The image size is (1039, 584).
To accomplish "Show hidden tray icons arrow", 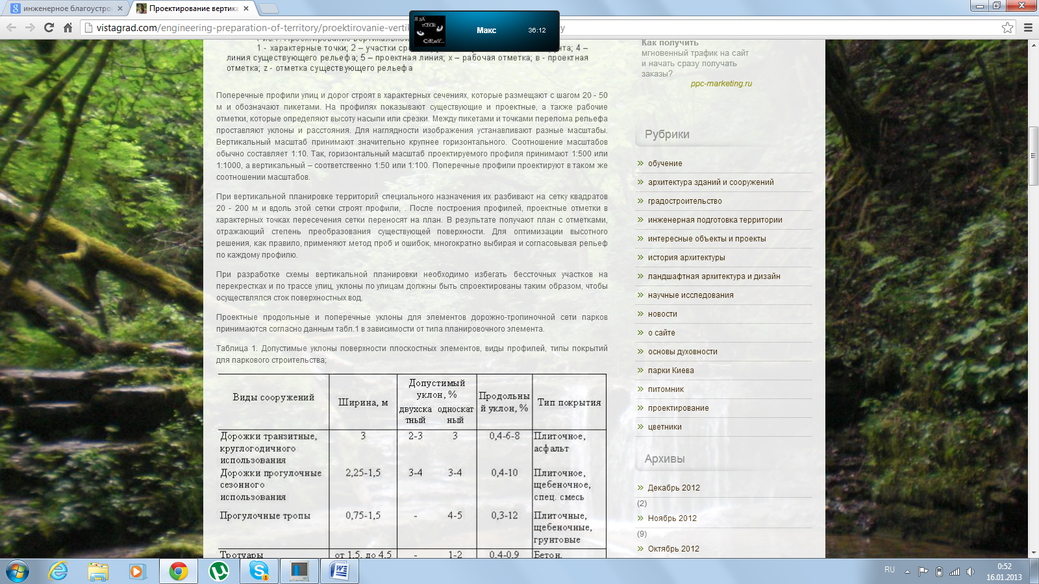I will tap(907, 572).
